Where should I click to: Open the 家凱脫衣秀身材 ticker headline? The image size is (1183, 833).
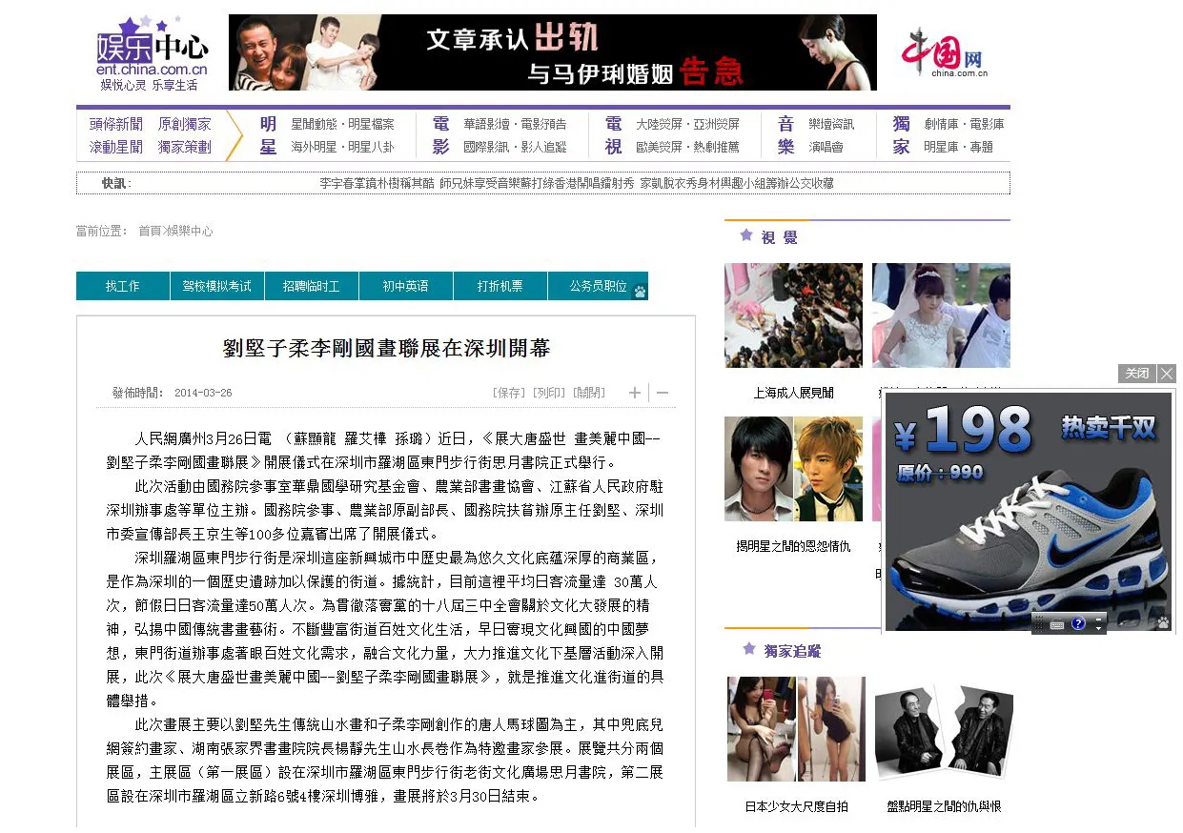pyautogui.click(x=681, y=183)
